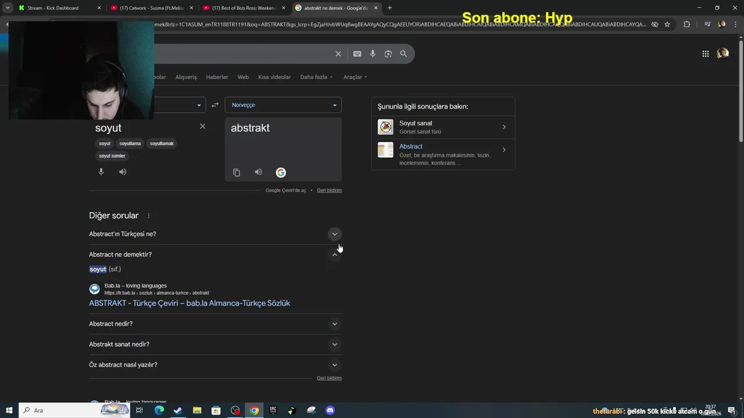The image size is (744, 418).
Task: Switch to the Alışveriş search tab
Action: coord(186,77)
